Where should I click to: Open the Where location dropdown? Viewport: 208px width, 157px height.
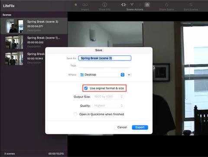pos(102,75)
